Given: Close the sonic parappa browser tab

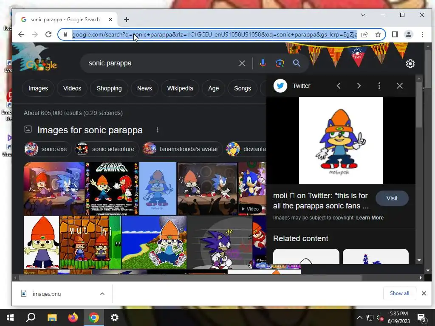Looking at the screenshot, I should point(110,20).
